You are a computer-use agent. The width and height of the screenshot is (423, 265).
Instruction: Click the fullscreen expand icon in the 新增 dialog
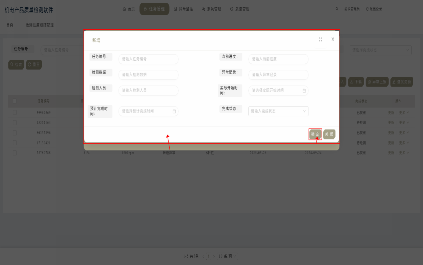(321, 39)
